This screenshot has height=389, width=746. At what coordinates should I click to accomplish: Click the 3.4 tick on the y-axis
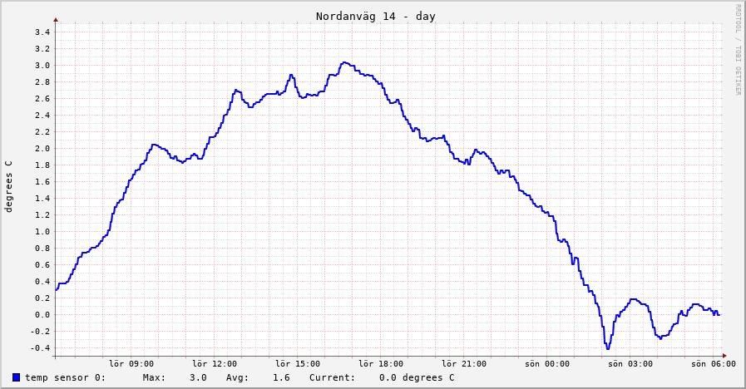pyautogui.click(x=42, y=32)
